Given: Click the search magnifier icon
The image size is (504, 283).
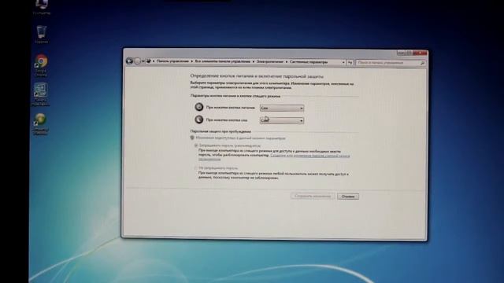Looking at the screenshot, I should click(x=423, y=63).
